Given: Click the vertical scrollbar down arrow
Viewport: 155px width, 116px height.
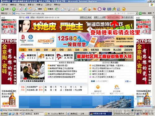Looking at the screenshot, I should coord(153,107).
